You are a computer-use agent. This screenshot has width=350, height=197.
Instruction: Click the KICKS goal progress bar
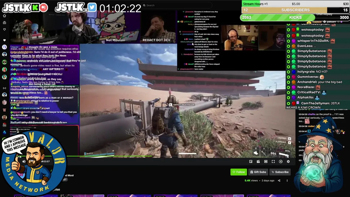point(295,18)
